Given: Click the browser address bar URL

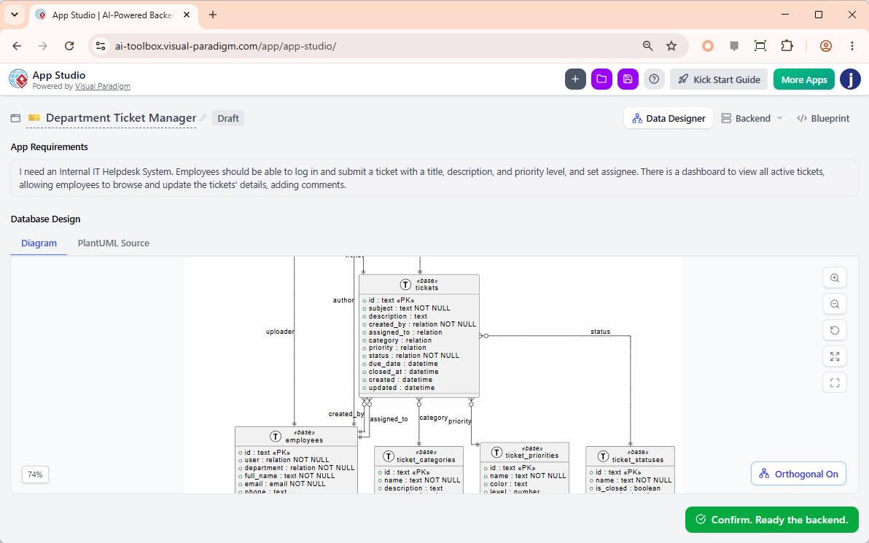Looking at the screenshot, I should pos(225,46).
